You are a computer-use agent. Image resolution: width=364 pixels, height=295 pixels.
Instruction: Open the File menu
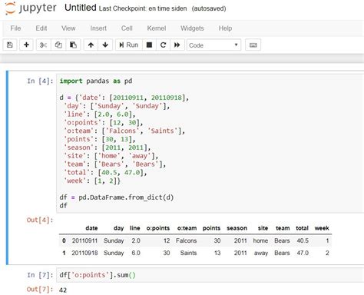pyautogui.click(x=15, y=28)
